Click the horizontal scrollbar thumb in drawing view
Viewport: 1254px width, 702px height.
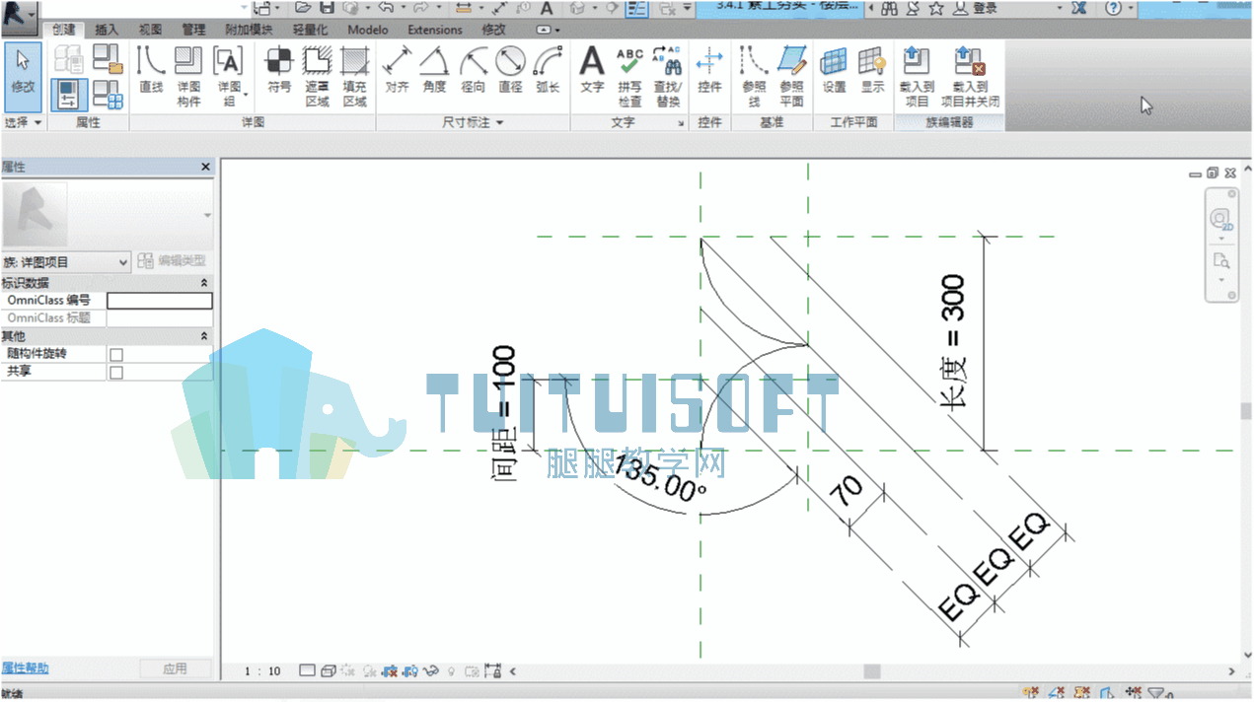coord(872,671)
